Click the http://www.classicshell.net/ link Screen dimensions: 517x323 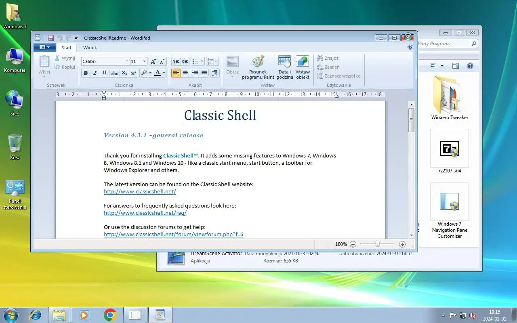pyautogui.click(x=140, y=191)
